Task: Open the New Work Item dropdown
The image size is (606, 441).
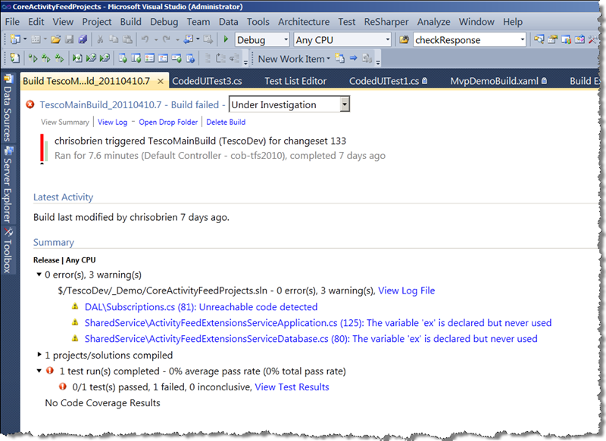Action: pos(294,59)
